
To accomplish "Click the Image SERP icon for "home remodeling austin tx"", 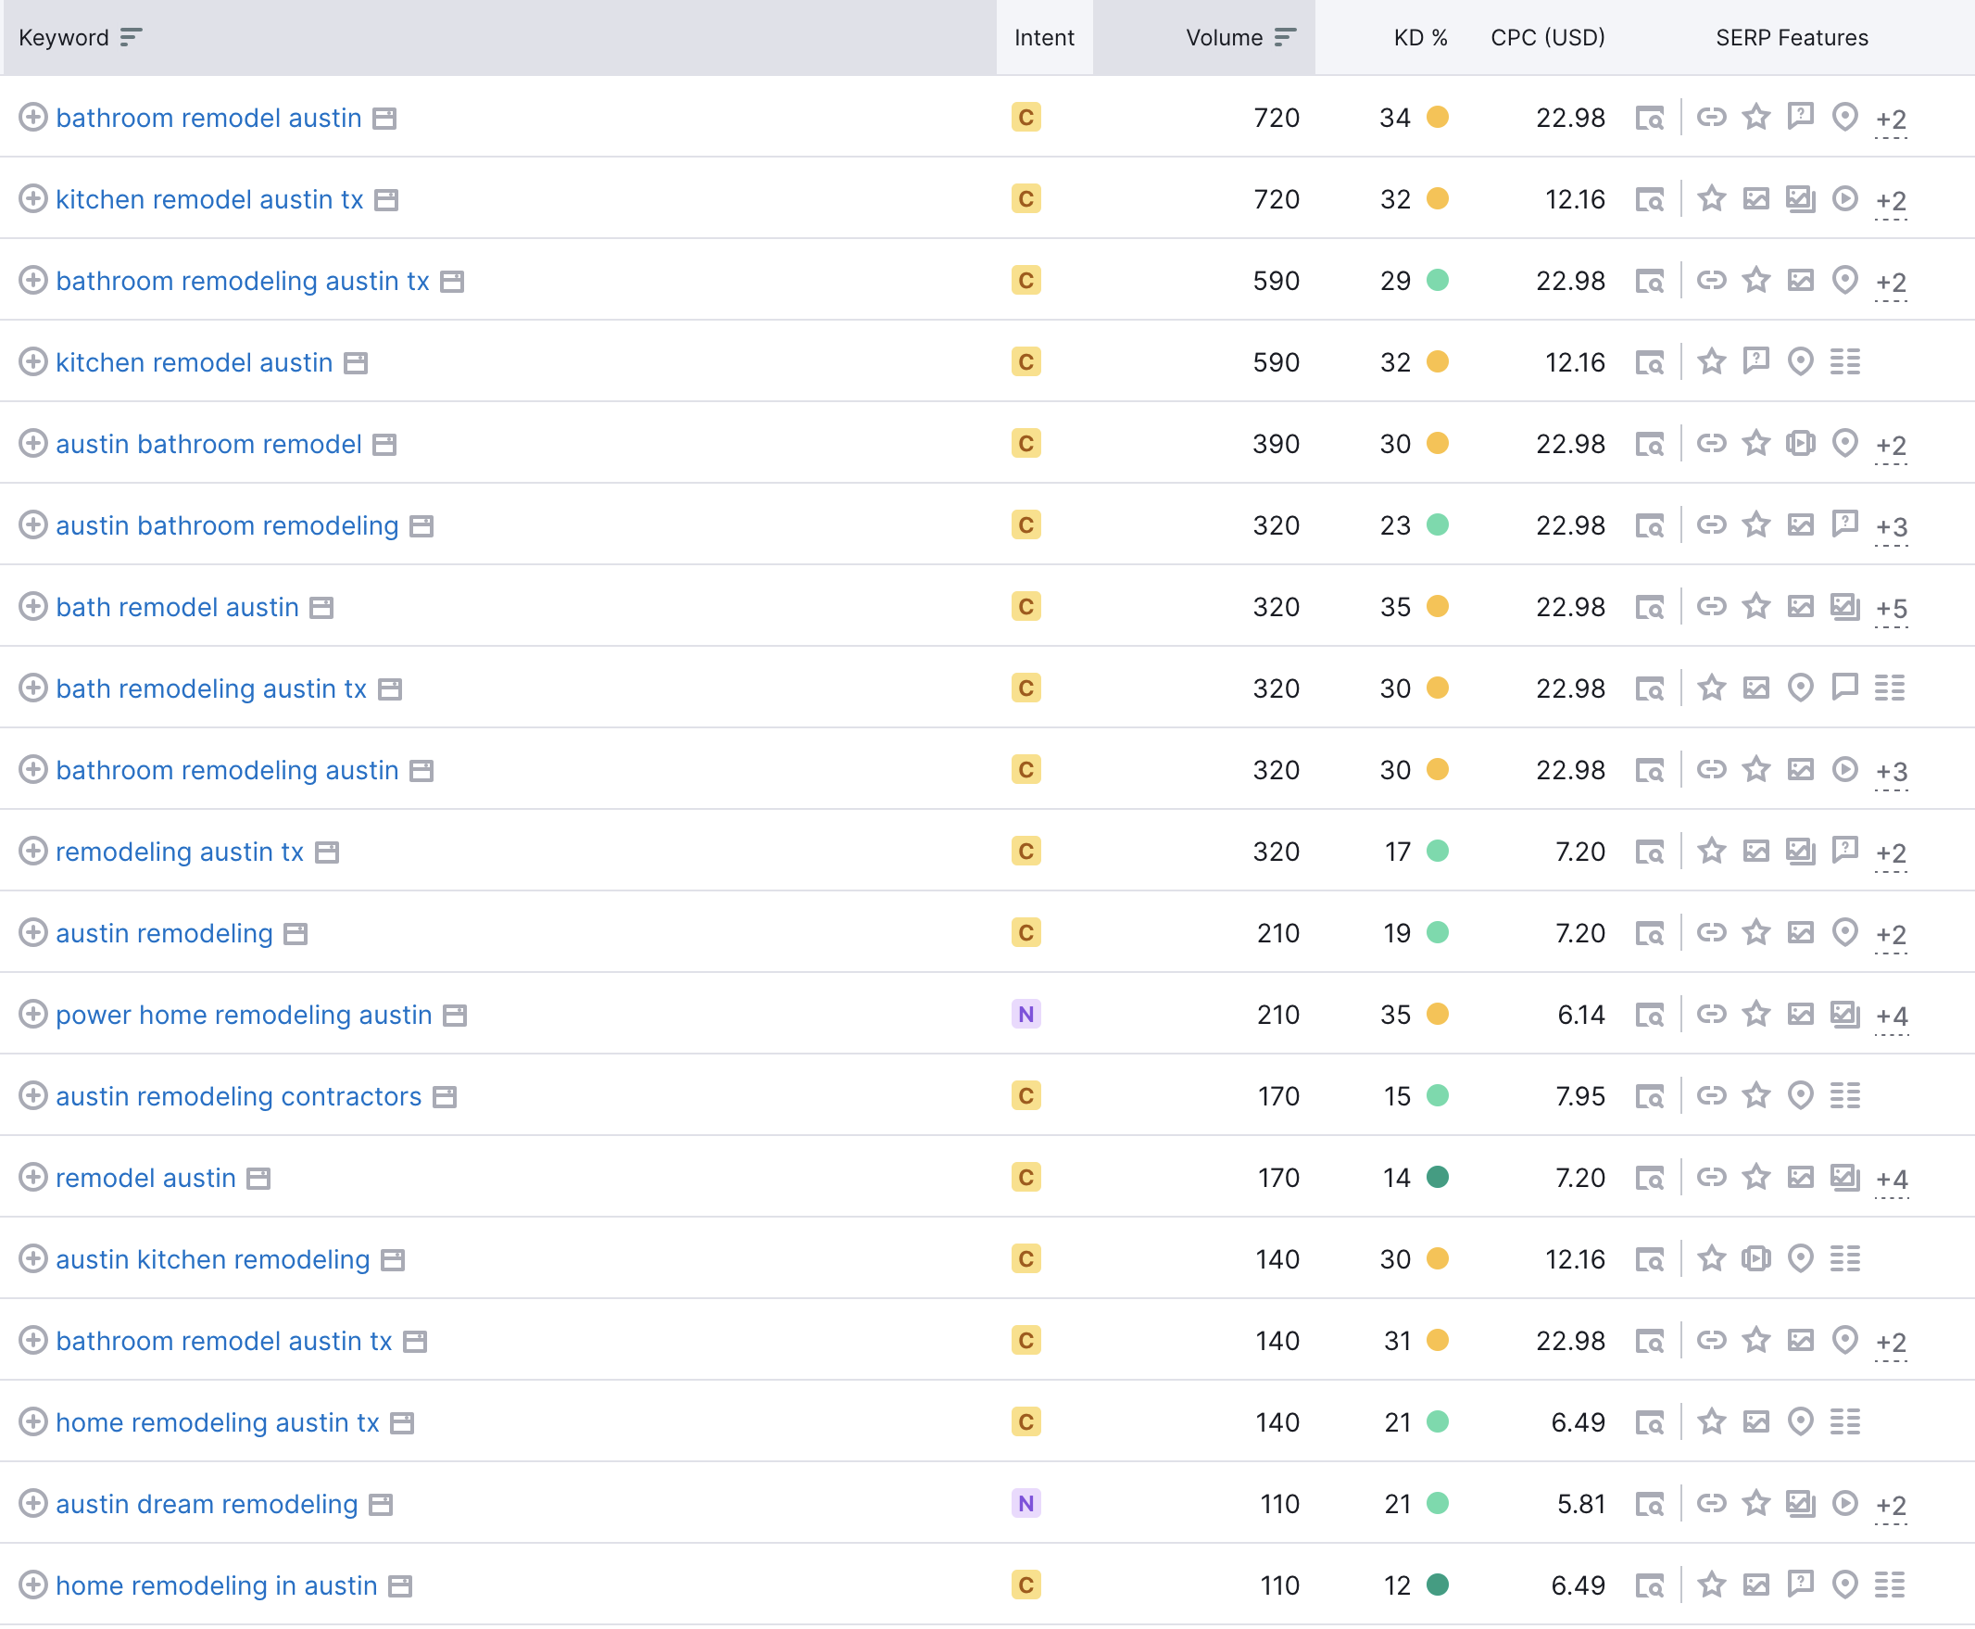I will click(x=1755, y=1422).
